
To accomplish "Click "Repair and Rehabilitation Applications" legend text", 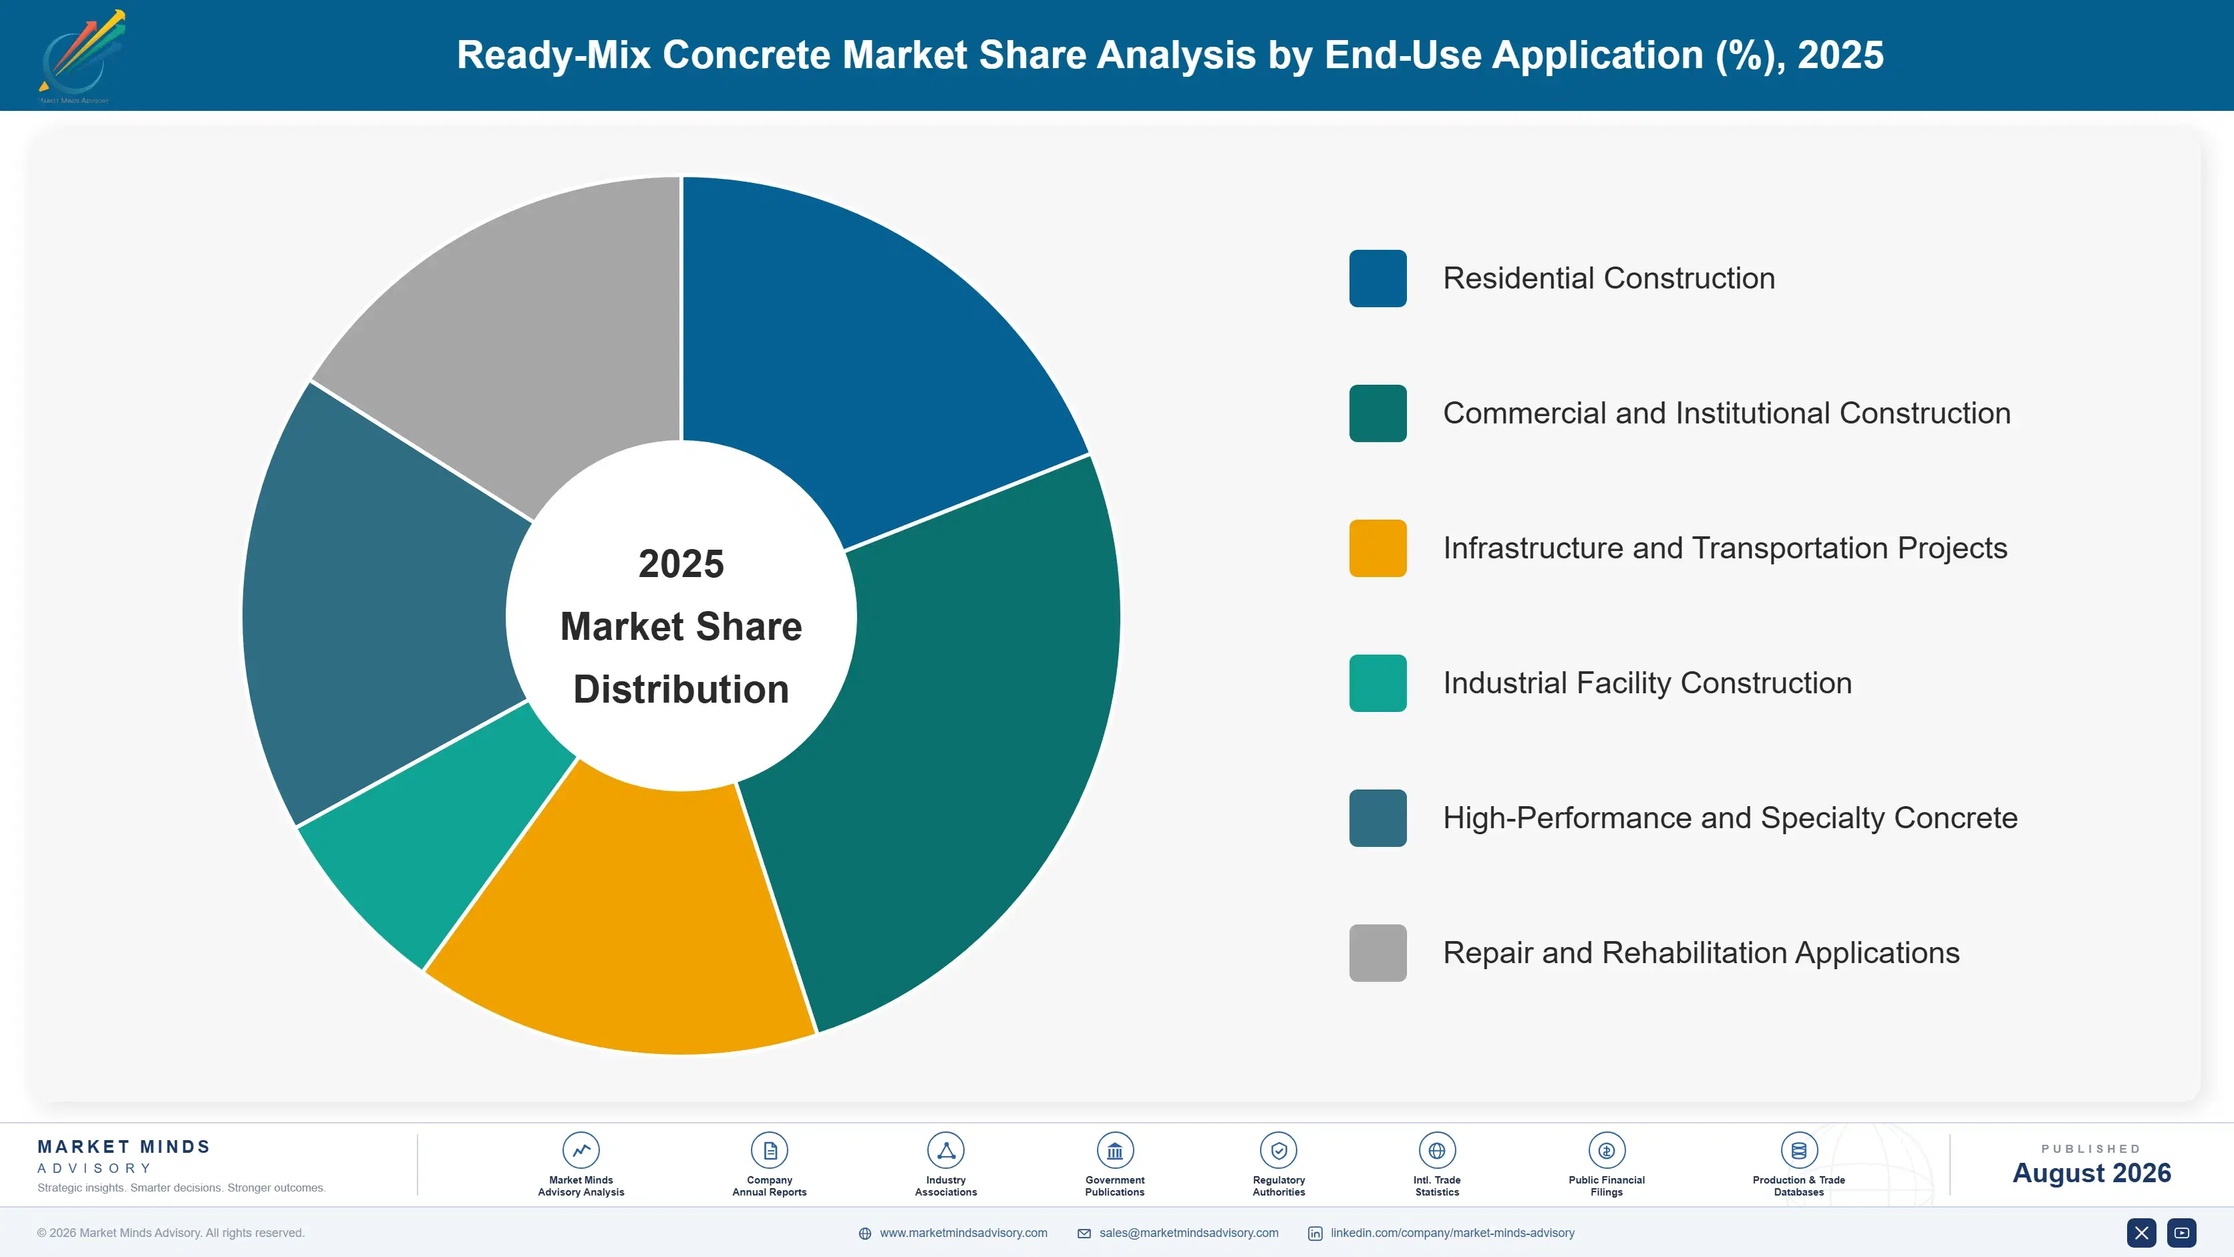I will (1701, 952).
